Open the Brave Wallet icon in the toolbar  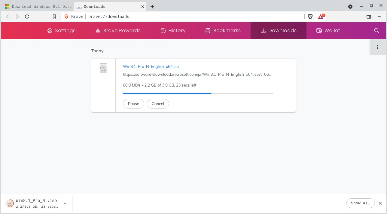(369, 17)
